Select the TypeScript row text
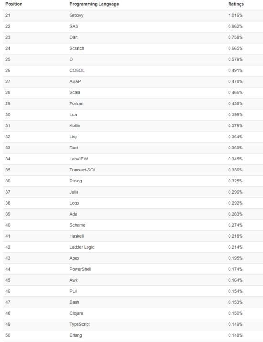 [x=79, y=324]
